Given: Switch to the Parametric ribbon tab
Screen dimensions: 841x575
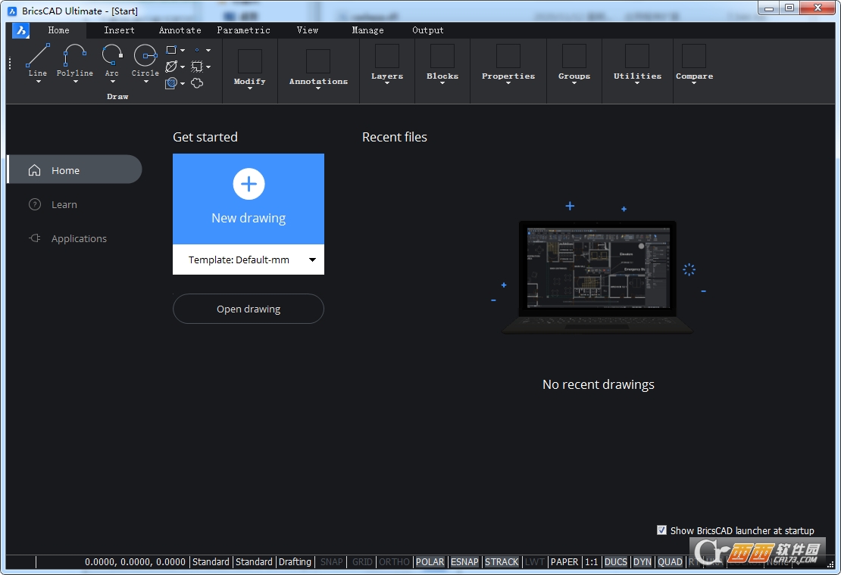Looking at the screenshot, I should tap(243, 30).
